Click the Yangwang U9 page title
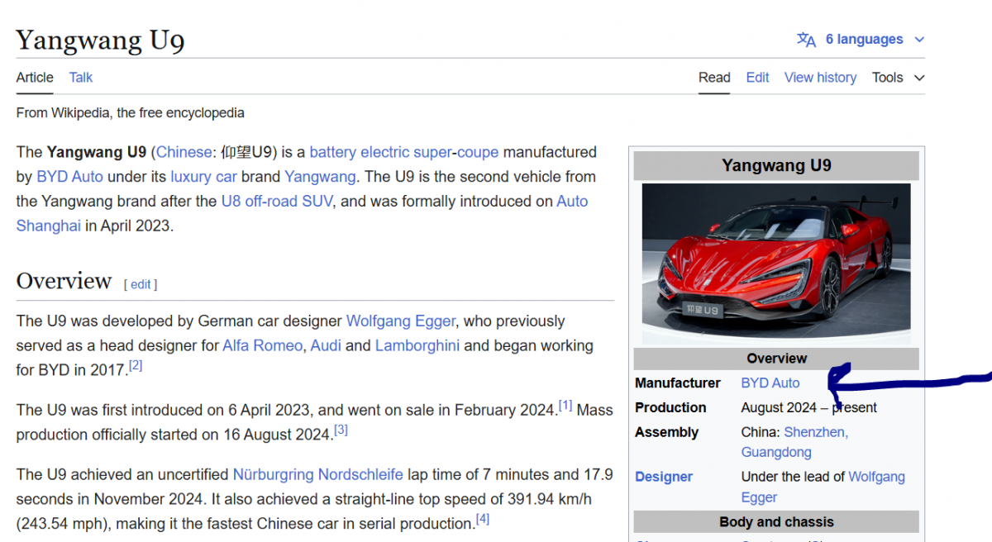992x542 pixels. tap(100, 40)
